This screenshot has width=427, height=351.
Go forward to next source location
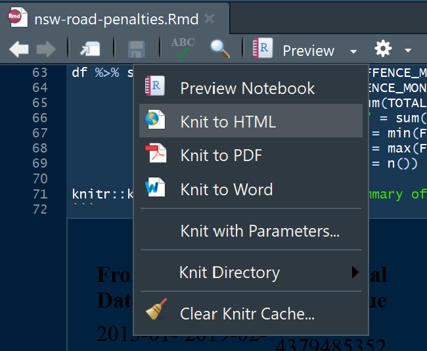pyautogui.click(x=46, y=49)
